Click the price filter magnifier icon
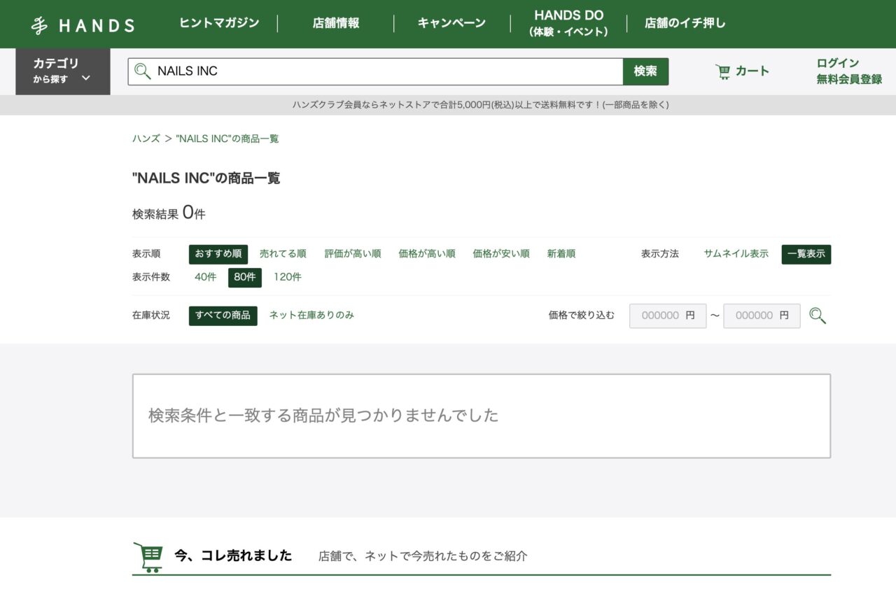The width and height of the screenshot is (896, 603). 818,315
